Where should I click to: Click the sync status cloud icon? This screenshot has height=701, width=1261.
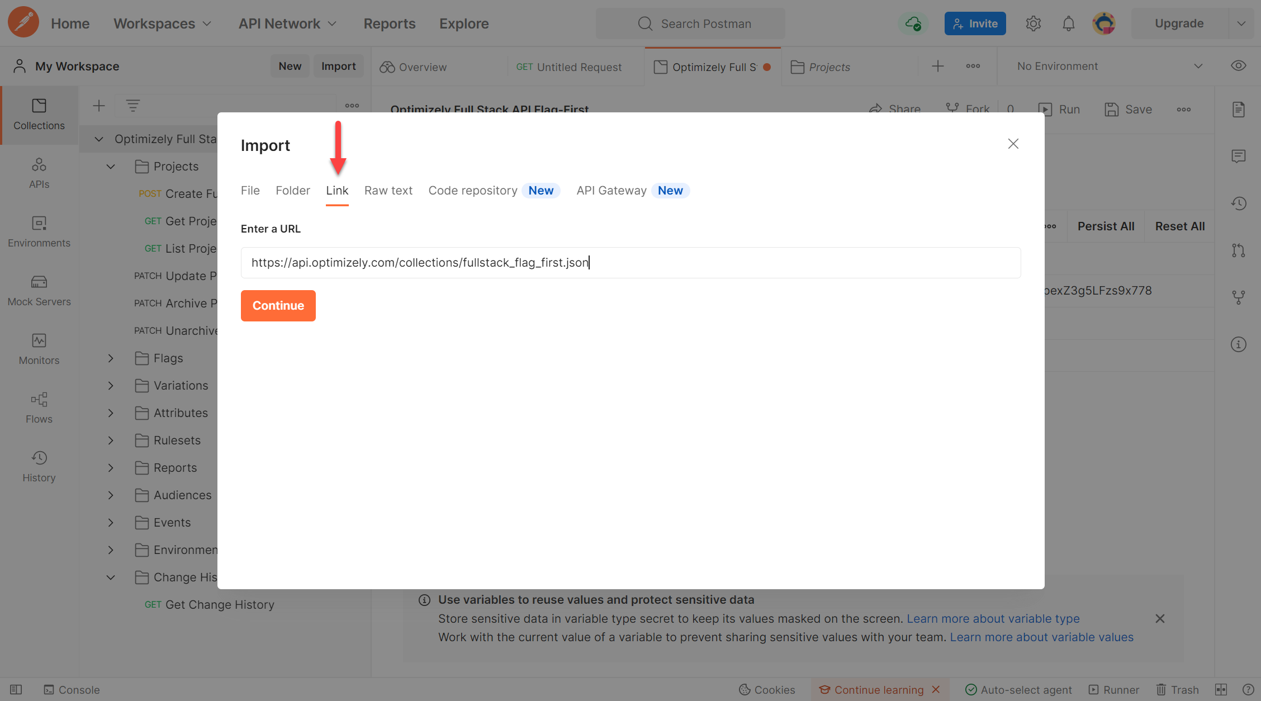click(x=913, y=23)
